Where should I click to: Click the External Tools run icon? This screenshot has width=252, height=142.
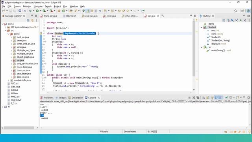[x=51, y=11]
